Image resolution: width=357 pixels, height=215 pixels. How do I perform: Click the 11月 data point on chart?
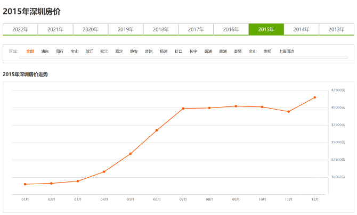[x=289, y=111]
